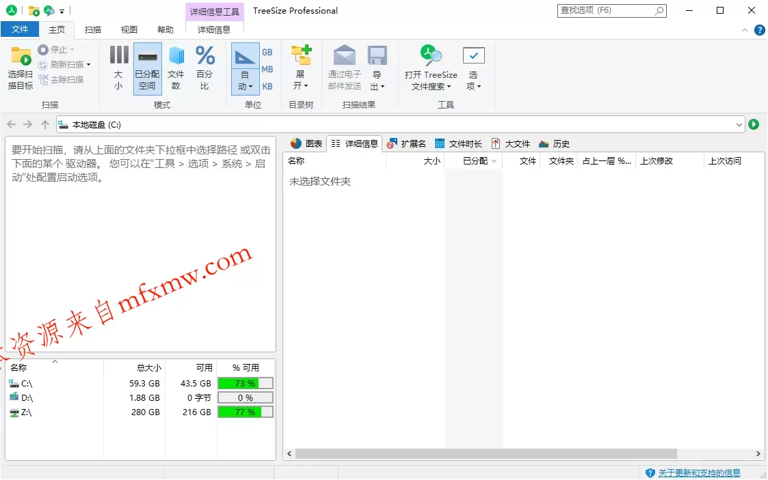This screenshot has width=768, height=480.
Task: Click the 停止 scan button
Action: pyautogui.click(x=56, y=50)
